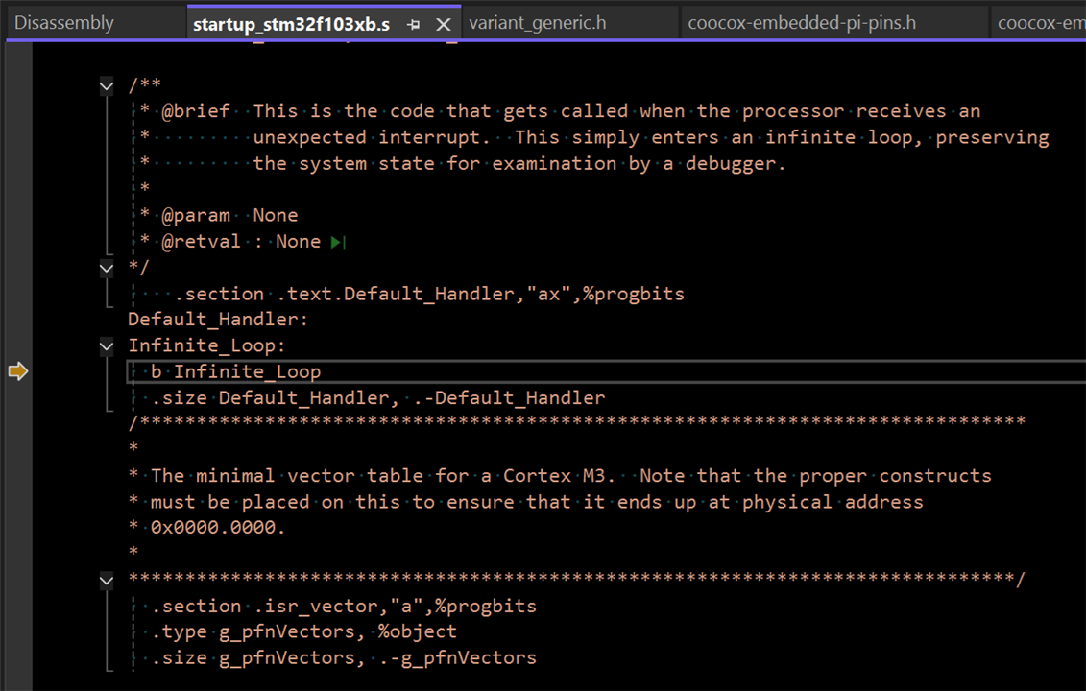Click the yellow current statement arrow
This screenshot has height=691, width=1086.
pyautogui.click(x=17, y=371)
